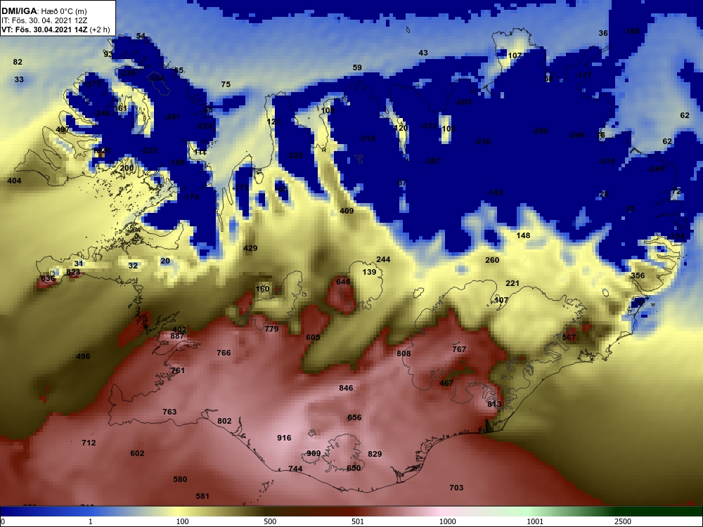703x527 pixels.
Task: Click the 'VT: Fös. 30.04.2021 14Z (+2 h)' line
Action: [56, 30]
